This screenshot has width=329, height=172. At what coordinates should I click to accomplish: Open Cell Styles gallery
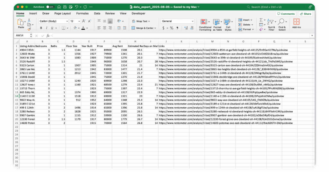coord(228,25)
